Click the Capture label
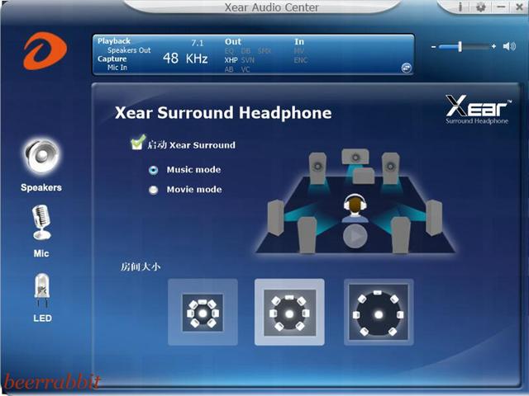 [112, 59]
